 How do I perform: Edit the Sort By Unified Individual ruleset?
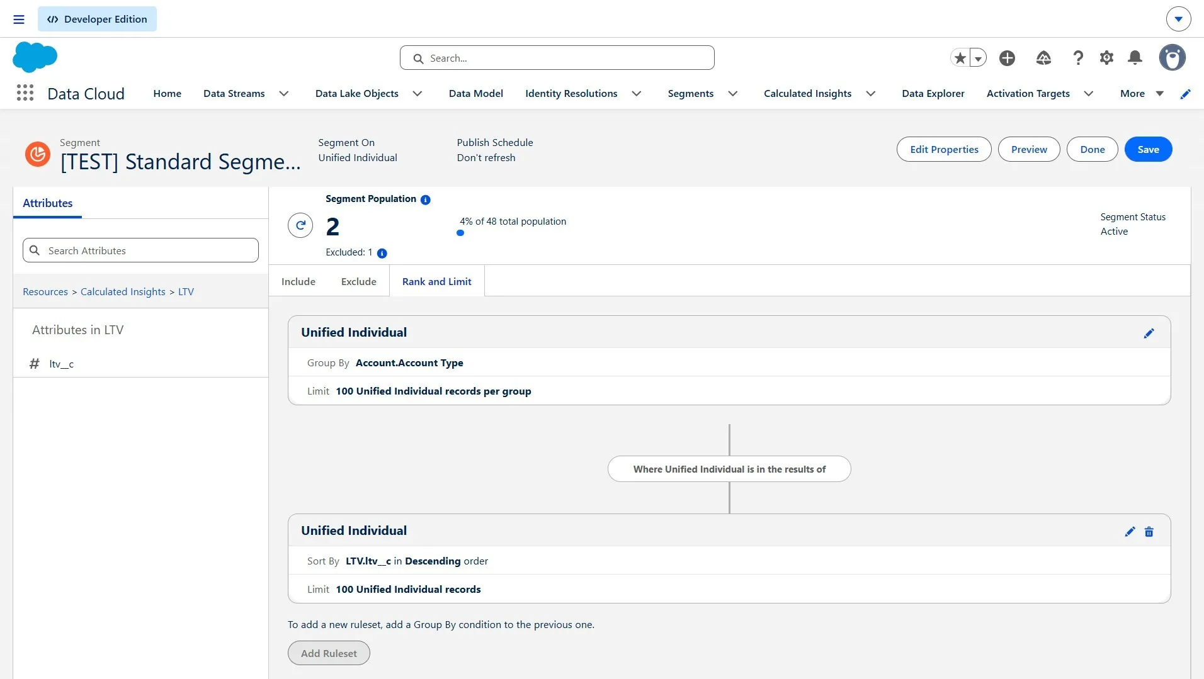[1130, 532]
